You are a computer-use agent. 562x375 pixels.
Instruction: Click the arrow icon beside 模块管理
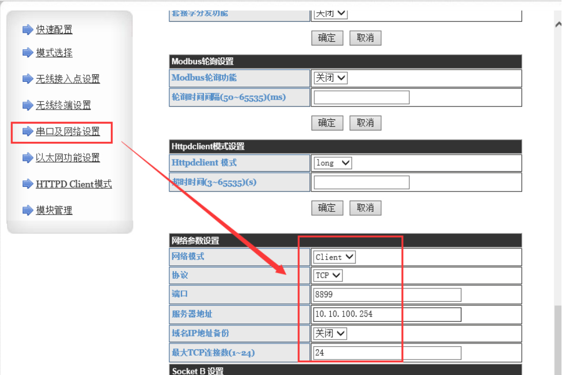28,210
